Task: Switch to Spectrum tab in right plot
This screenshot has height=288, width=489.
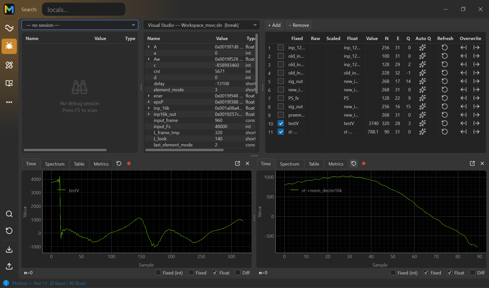Action: [x=289, y=164]
